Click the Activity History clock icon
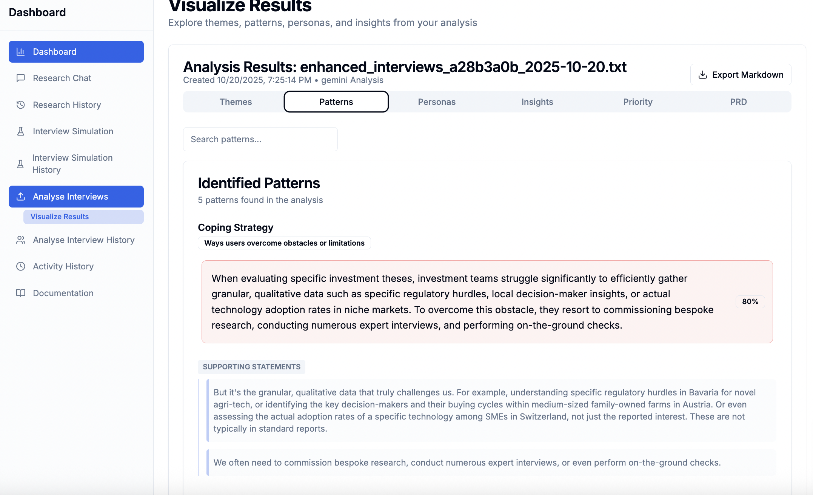This screenshot has width=813, height=495. click(x=20, y=266)
